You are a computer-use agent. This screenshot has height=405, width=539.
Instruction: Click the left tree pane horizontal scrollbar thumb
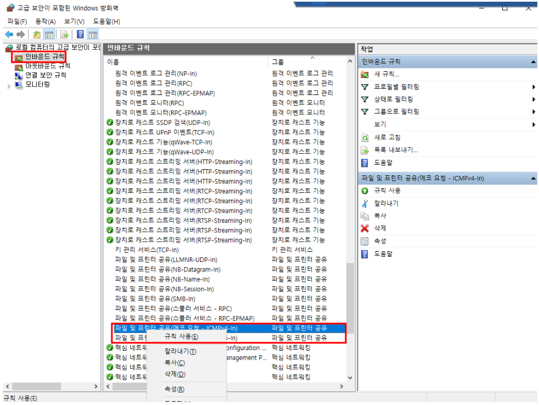[36, 386]
